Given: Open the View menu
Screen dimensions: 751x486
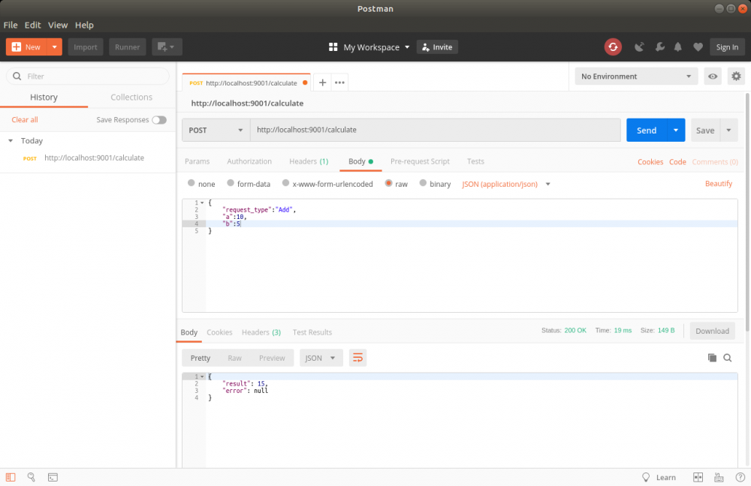Looking at the screenshot, I should pyautogui.click(x=58, y=25).
